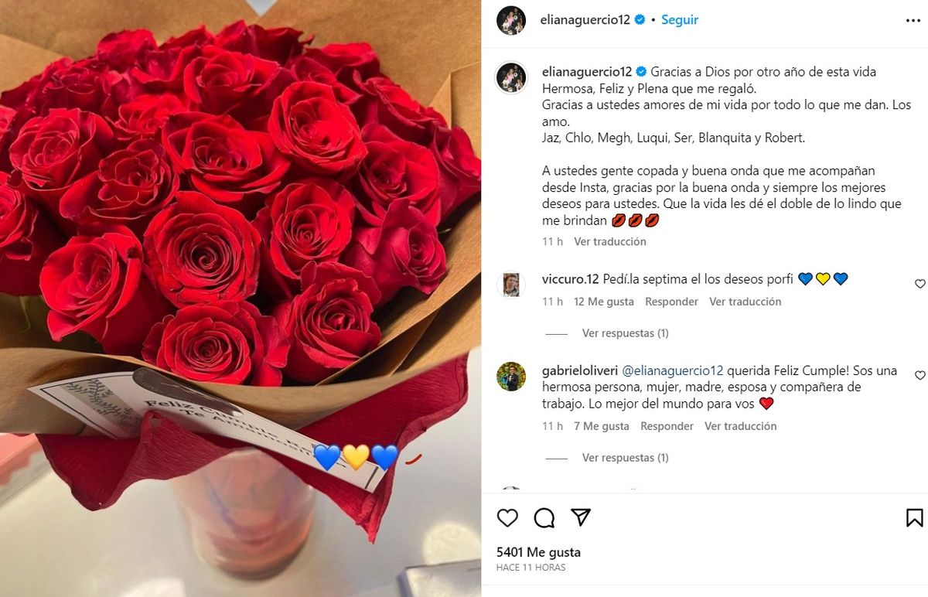Expand replies under gabrieloliveri's comment

(625, 458)
